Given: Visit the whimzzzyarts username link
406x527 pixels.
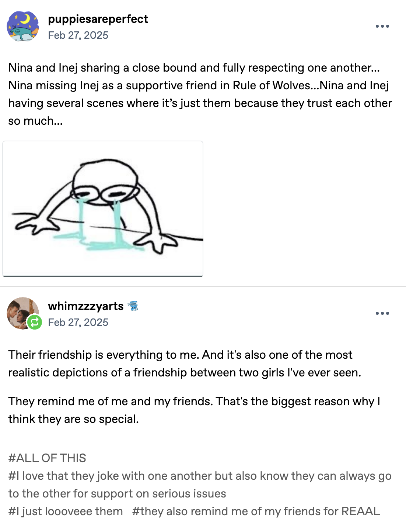Looking at the screenshot, I should coord(86,306).
